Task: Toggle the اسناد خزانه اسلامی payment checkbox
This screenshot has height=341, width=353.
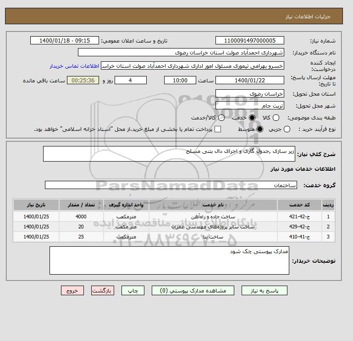Action: click(x=217, y=129)
